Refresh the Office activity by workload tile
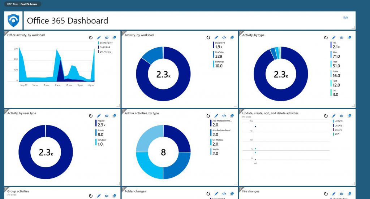The width and height of the screenshot is (370, 199). tap(91, 37)
